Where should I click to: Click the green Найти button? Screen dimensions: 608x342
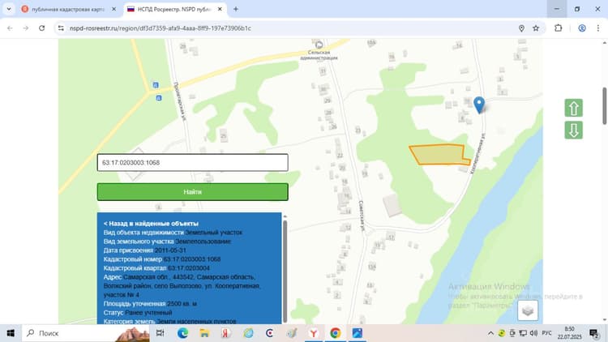point(193,192)
